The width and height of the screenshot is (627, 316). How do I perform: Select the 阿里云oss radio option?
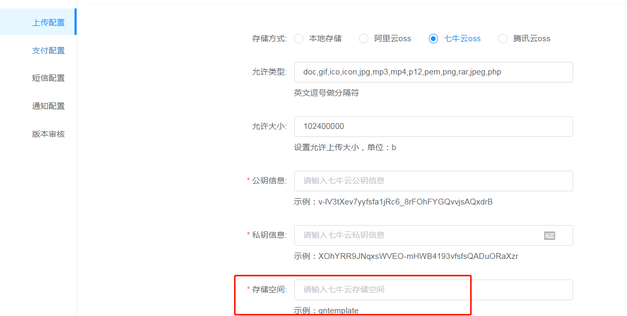[363, 39]
